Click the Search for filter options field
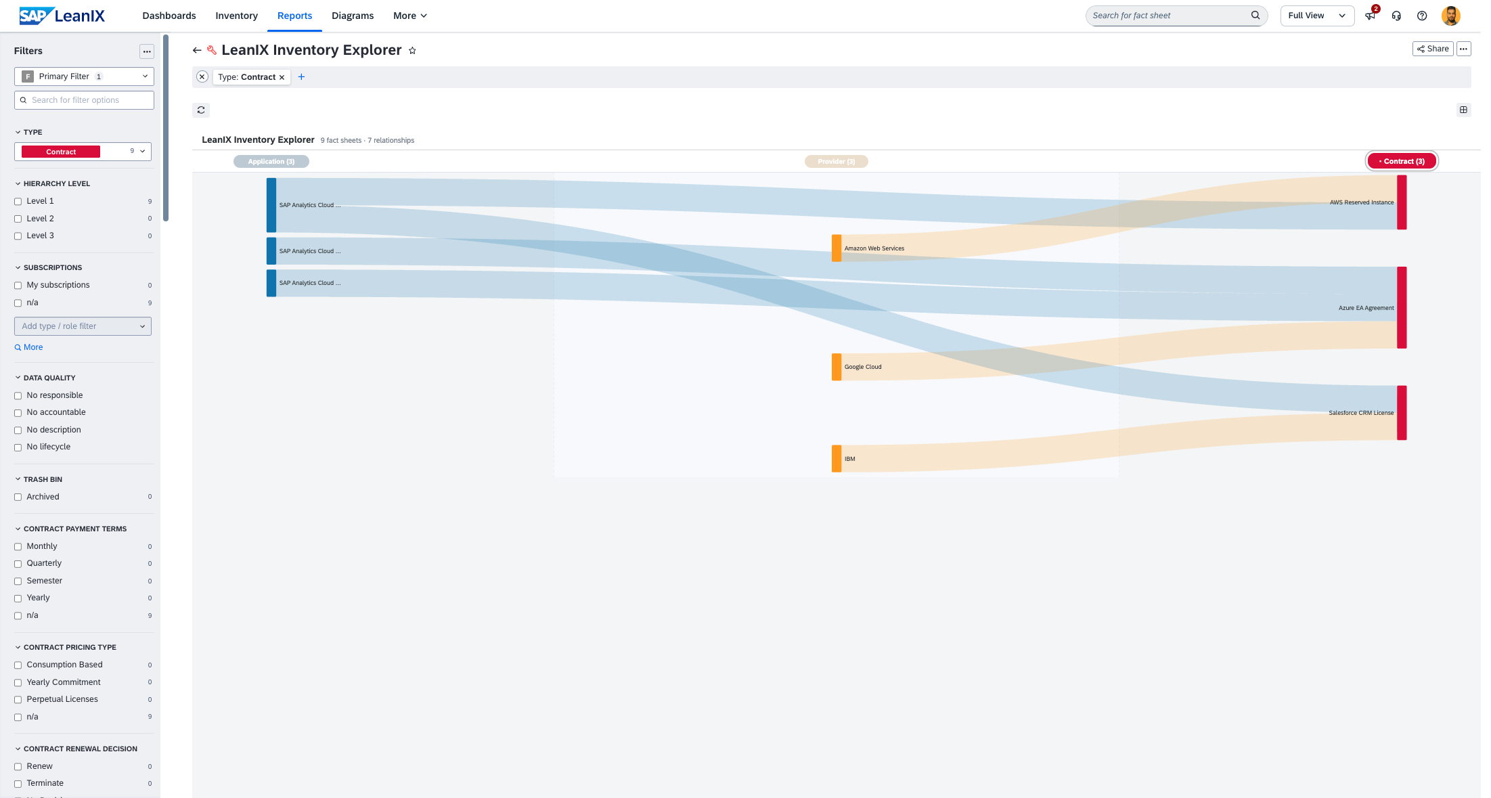The height and width of the screenshot is (798, 1491). 84,100
